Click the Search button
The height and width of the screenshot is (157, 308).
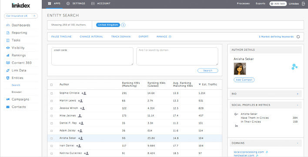208,70
